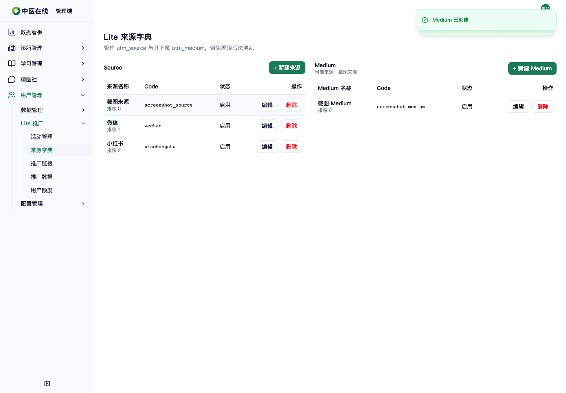The image size is (566, 393).
Task: Click the screenshot_source code cell
Action: click(168, 105)
